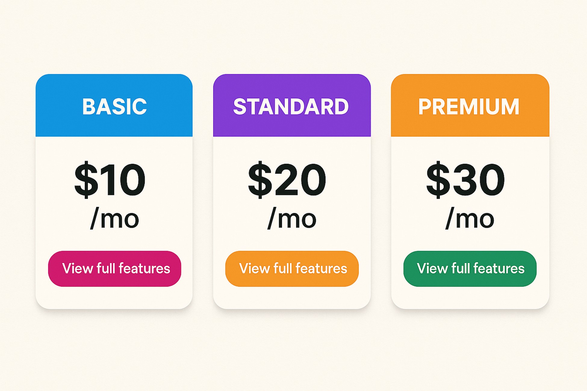This screenshot has width=587, height=391.
Task: Click the pink View full features button
Action: [114, 268]
